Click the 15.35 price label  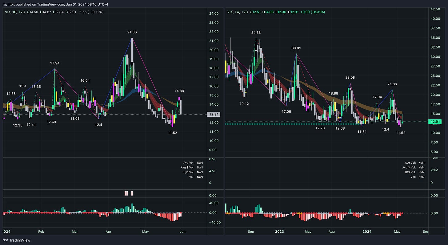(36, 87)
